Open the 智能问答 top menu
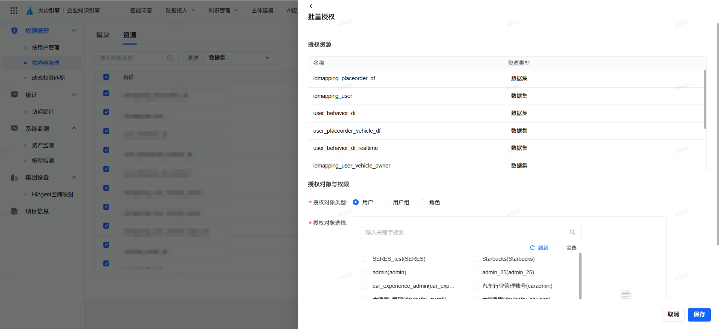 pyautogui.click(x=141, y=10)
